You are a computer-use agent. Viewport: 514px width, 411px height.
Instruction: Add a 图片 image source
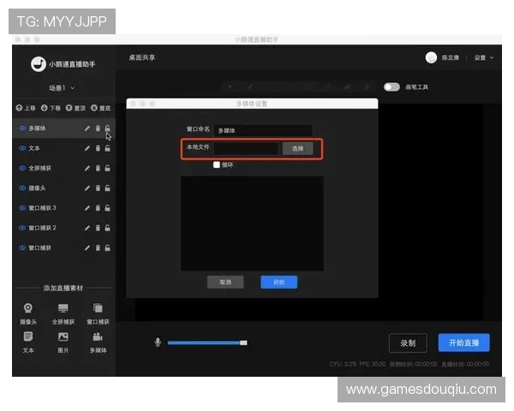tap(63, 342)
